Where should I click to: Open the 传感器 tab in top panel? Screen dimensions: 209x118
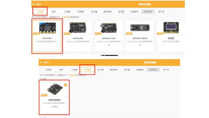click(81, 12)
